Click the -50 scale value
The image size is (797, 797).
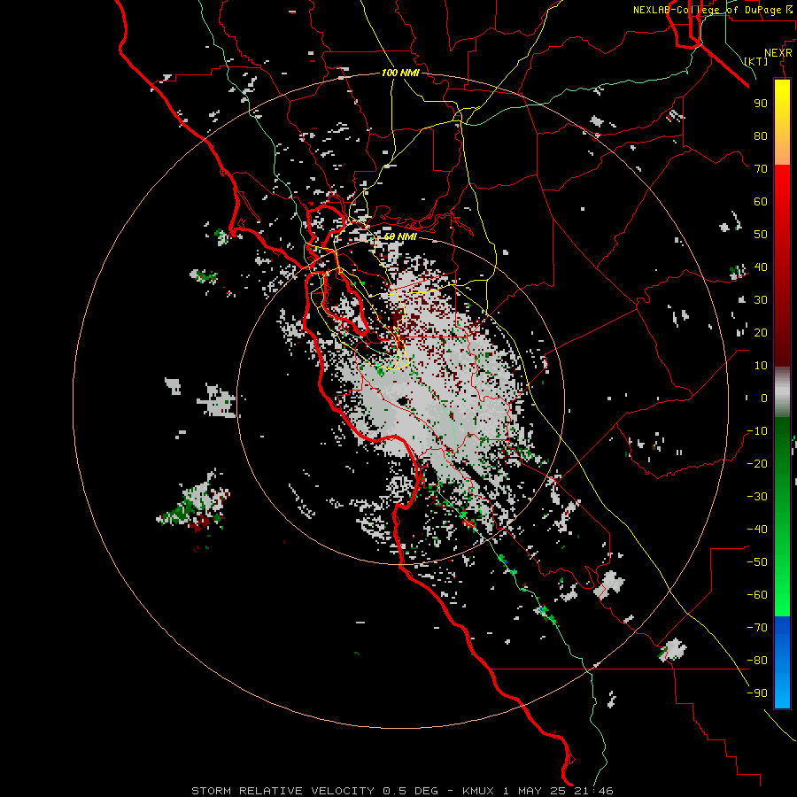(x=757, y=562)
